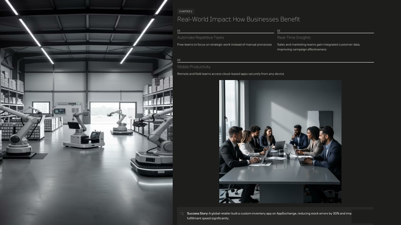The image size is (401, 225).
Task: Click the dark box overlapping the callout's right end
Action: [362, 216]
